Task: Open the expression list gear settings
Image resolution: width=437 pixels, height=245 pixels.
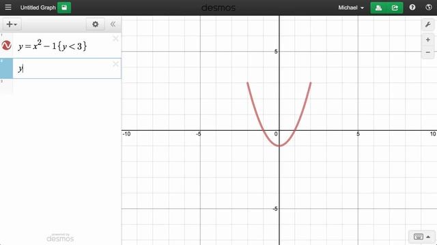Action: (96, 24)
